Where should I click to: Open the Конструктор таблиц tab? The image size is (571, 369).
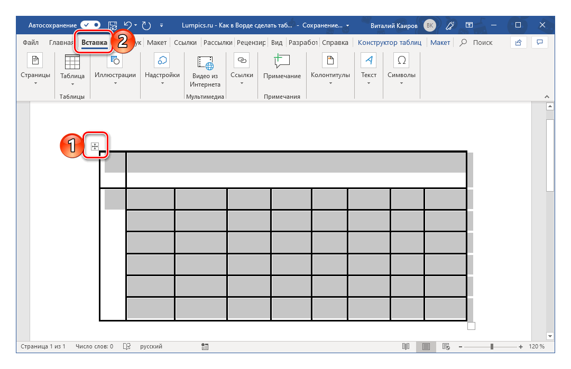click(x=389, y=43)
